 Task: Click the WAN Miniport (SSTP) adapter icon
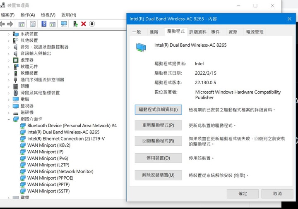[x=23, y=191]
